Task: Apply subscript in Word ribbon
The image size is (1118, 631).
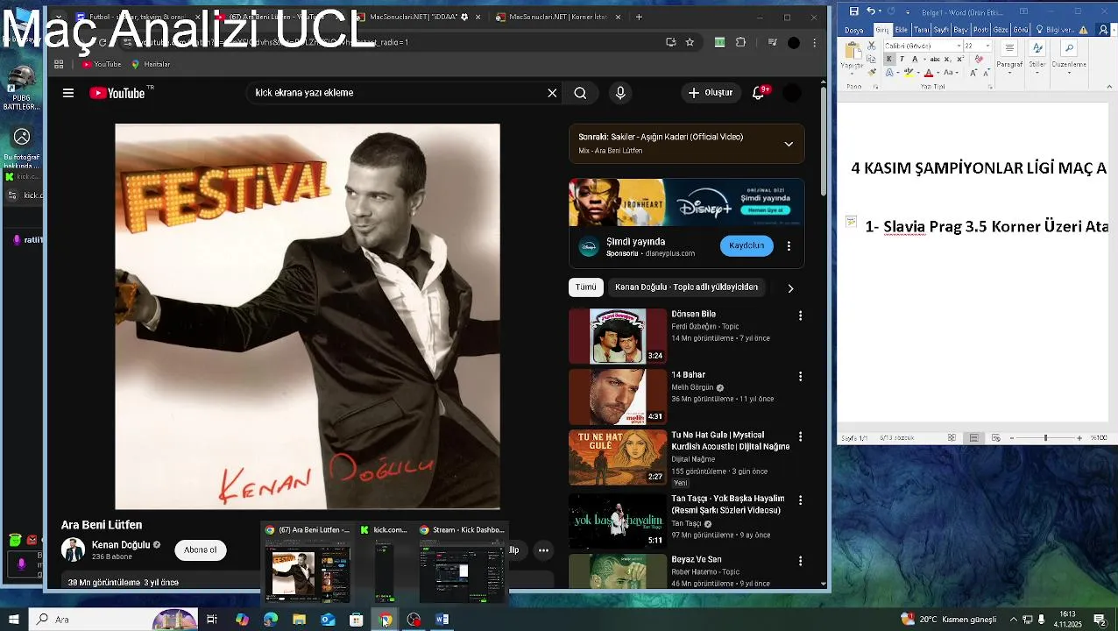Action: coord(947,59)
